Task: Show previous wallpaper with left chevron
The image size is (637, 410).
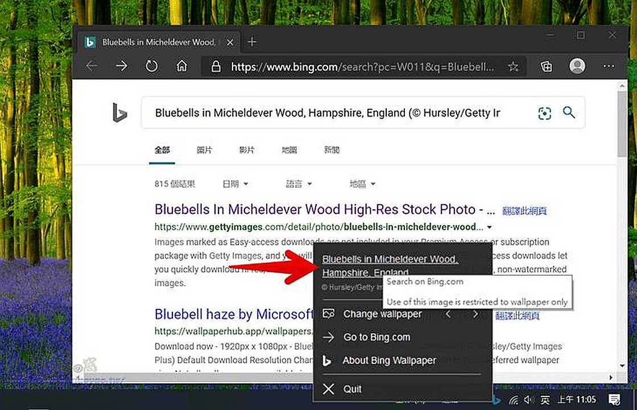Action: coord(448,314)
